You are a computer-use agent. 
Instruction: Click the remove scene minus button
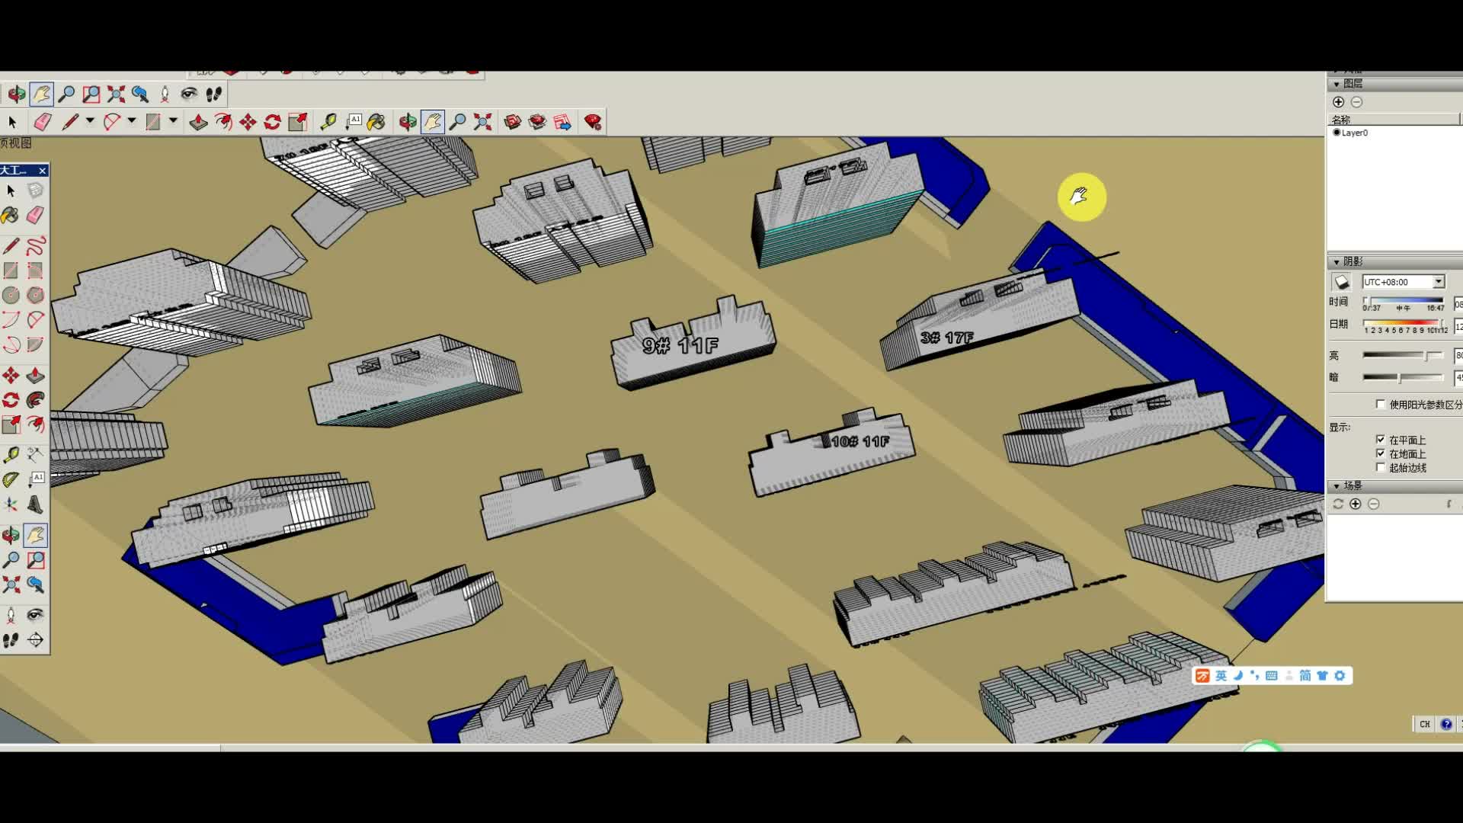coord(1373,504)
